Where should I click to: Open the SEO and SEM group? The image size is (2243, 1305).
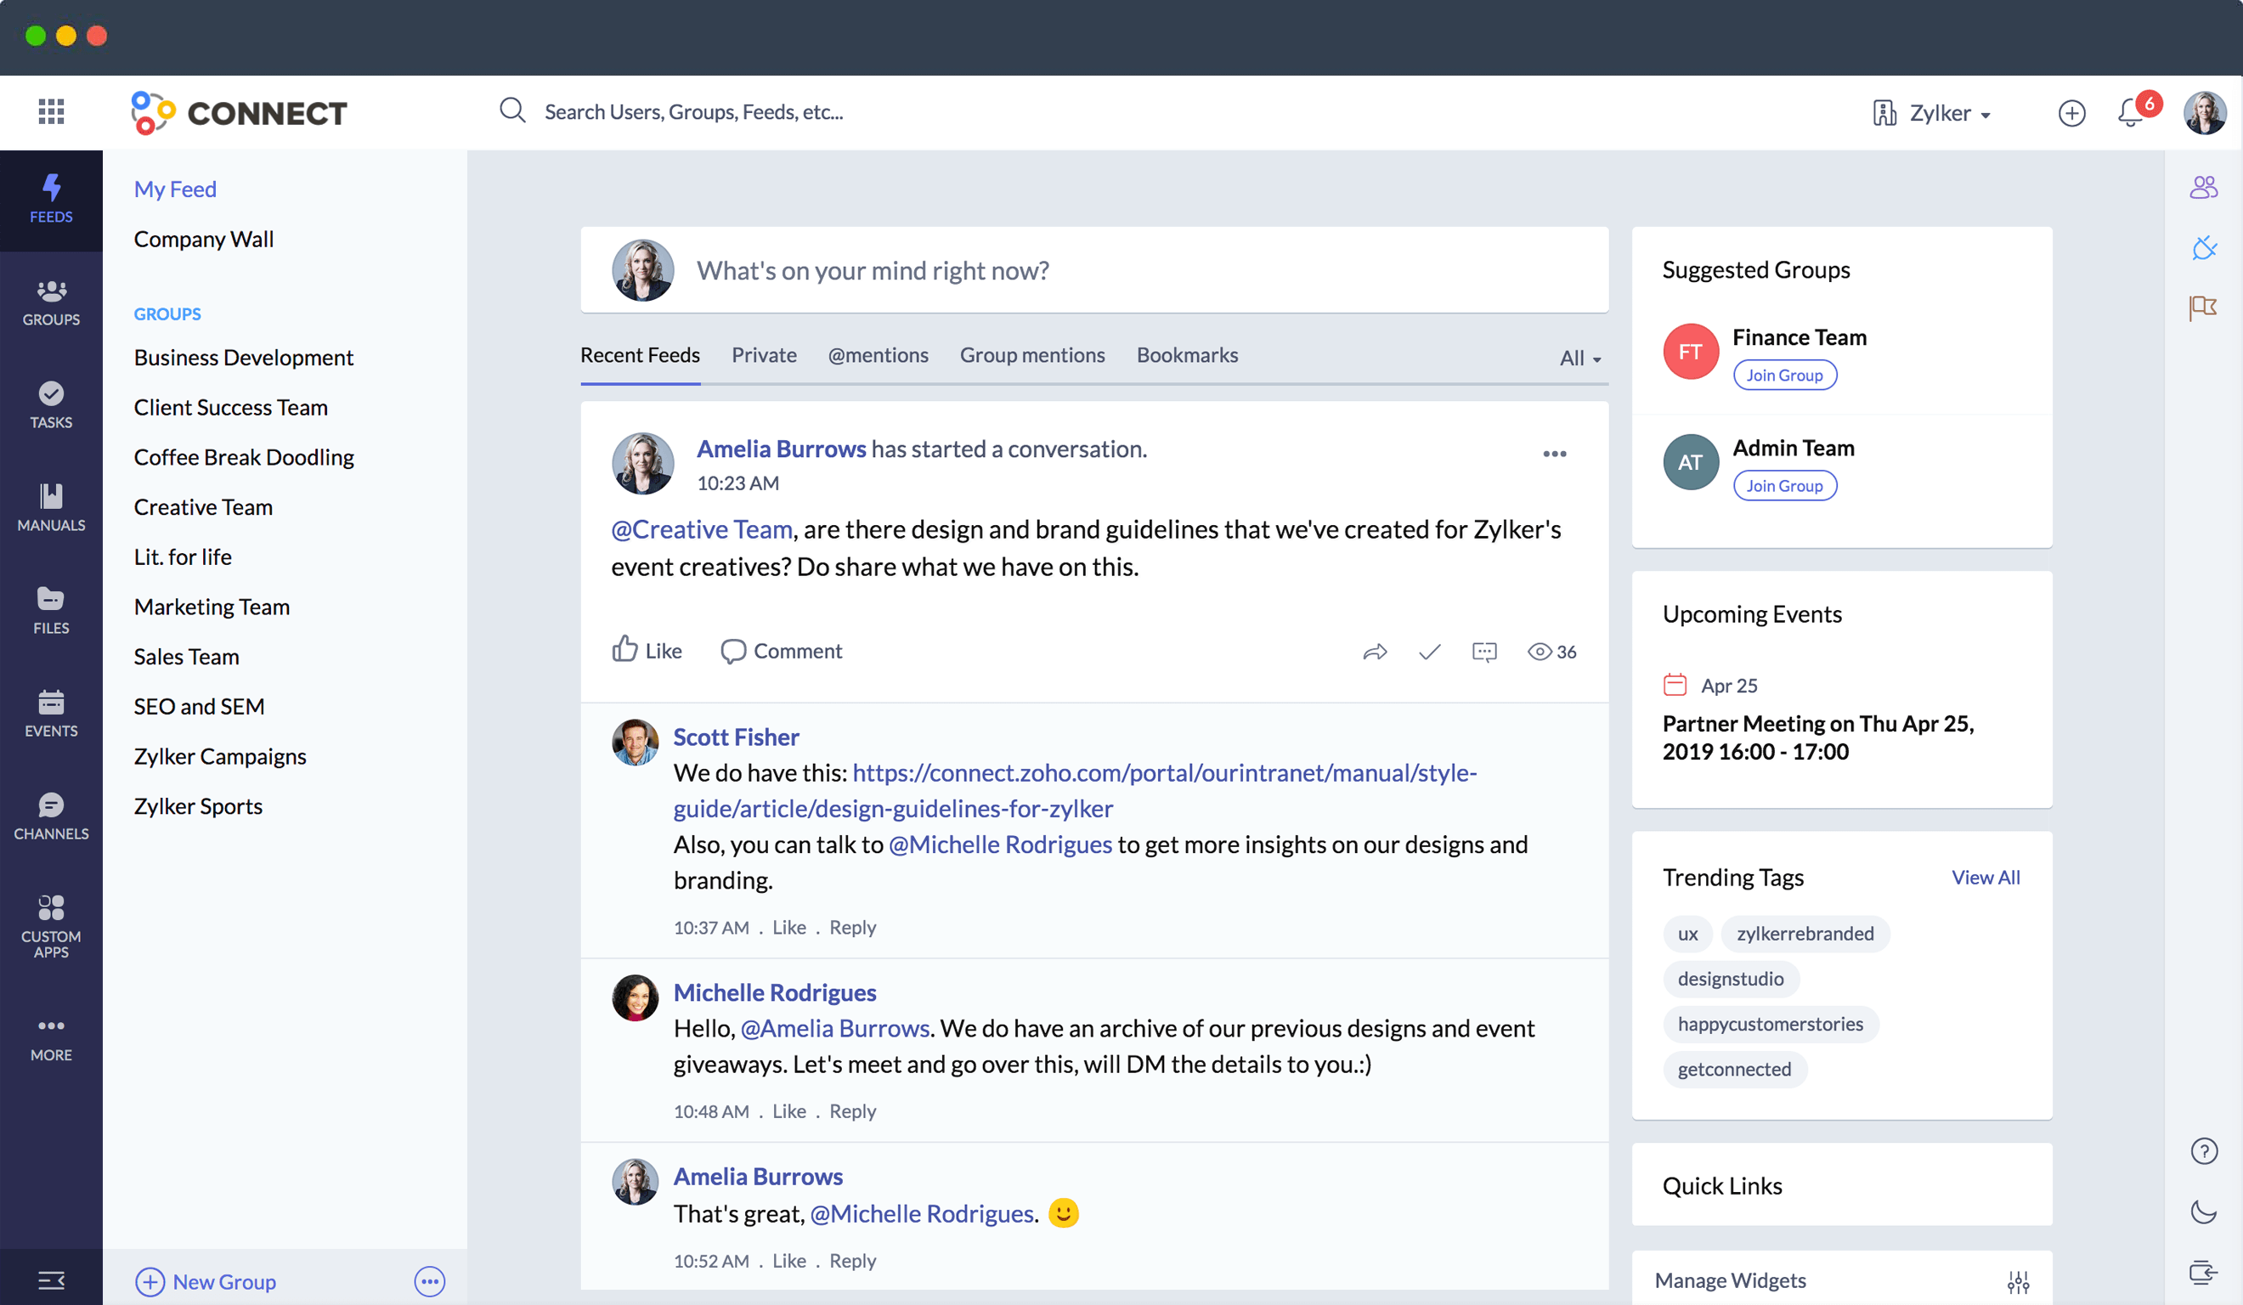[200, 707]
